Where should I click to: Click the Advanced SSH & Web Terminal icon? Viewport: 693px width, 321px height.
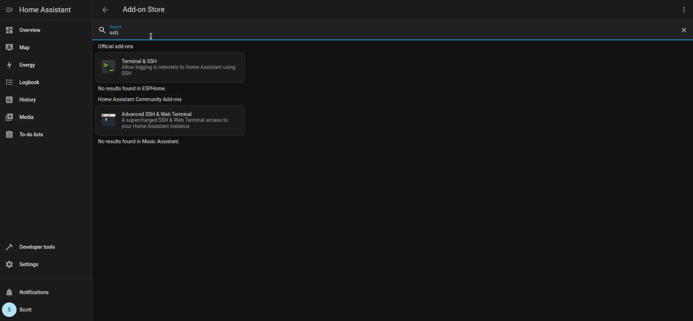pyautogui.click(x=108, y=120)
